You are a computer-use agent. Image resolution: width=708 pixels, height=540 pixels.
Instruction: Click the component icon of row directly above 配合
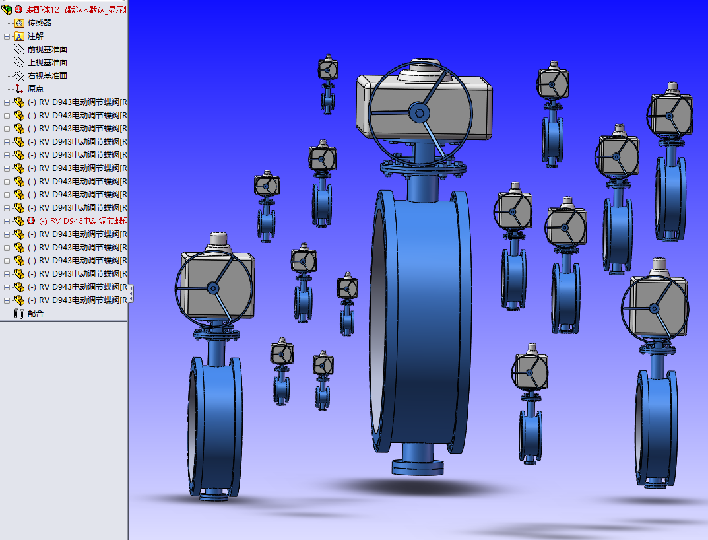click(19, 300)
